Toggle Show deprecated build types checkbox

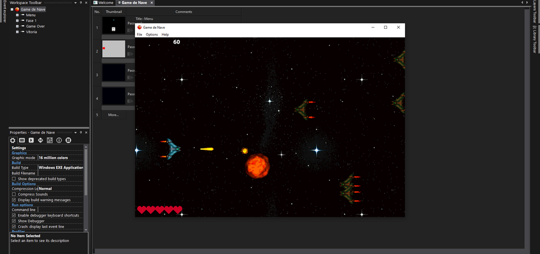pos(14,179)
